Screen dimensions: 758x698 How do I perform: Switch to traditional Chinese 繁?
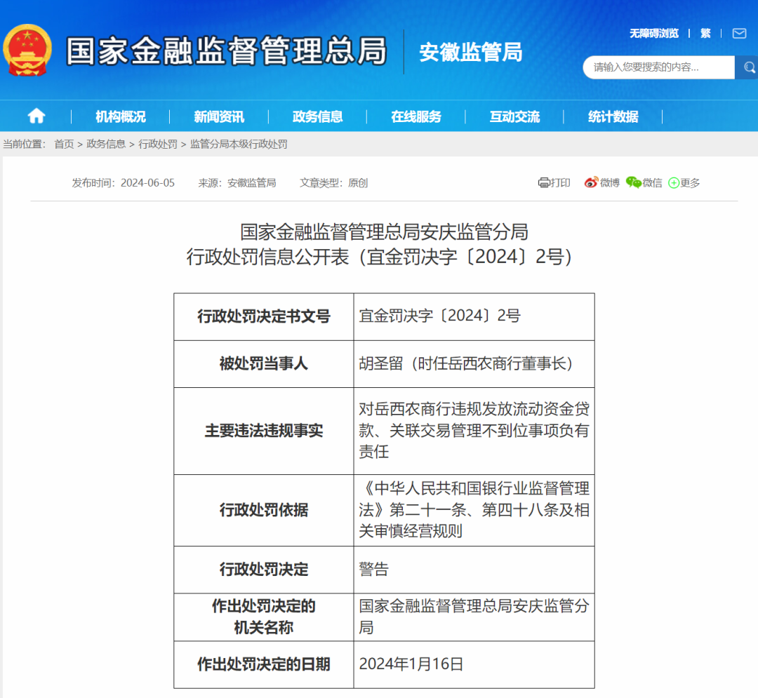coord(705,34)
